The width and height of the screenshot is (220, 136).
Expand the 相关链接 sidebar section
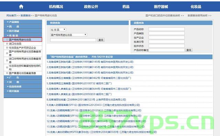click(23, 91)
